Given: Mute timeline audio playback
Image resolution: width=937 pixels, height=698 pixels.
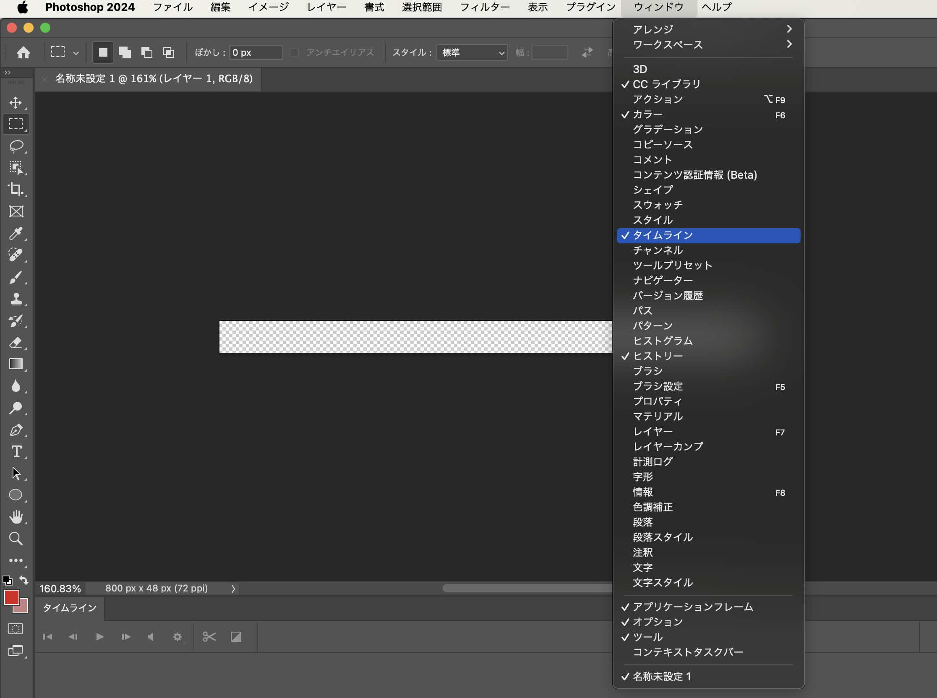Looking at the screenshot, I should coord(151,637).
